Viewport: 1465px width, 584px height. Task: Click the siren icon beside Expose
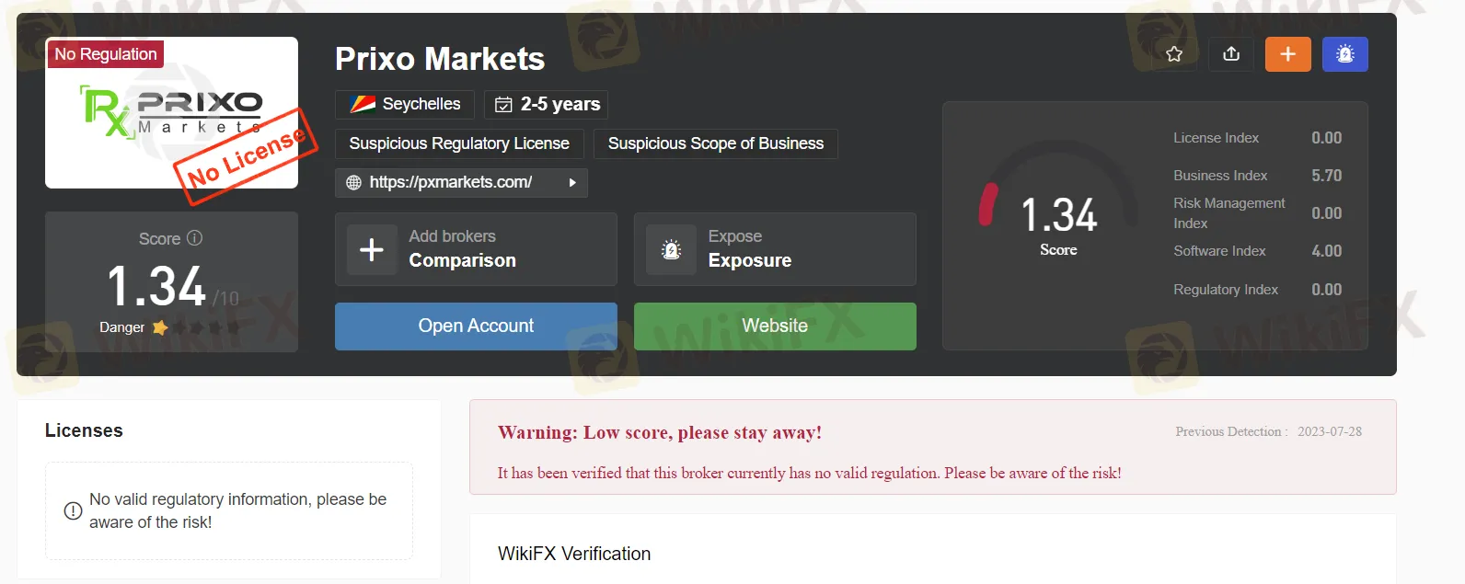click(x=672, y=249)
